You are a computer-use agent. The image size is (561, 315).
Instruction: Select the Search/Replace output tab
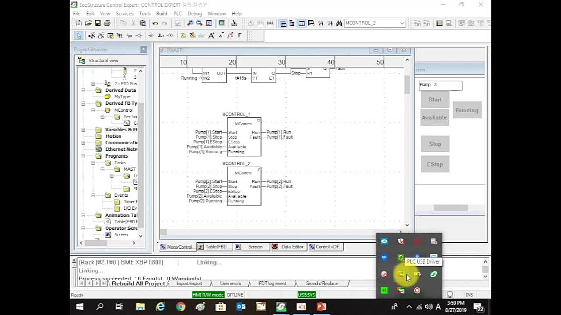pyautogui.click(x=322, y=284)
